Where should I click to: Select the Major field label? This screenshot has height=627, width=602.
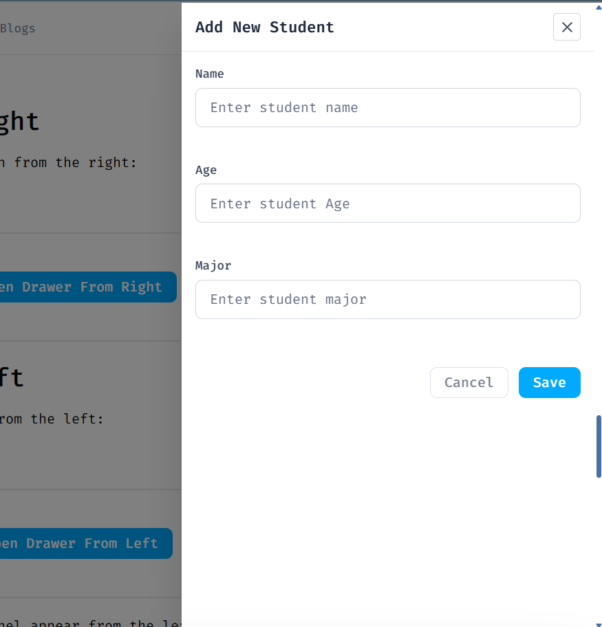coord(213,265)
